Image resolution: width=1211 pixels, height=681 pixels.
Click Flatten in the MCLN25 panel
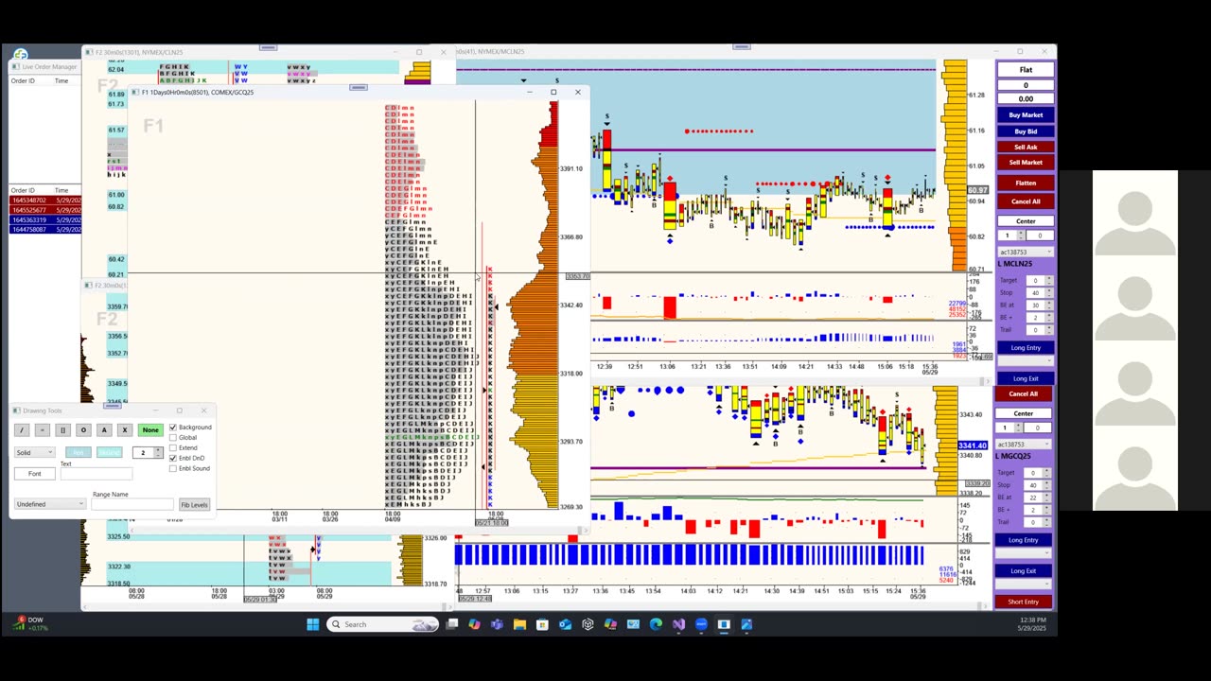(1026, 183)
